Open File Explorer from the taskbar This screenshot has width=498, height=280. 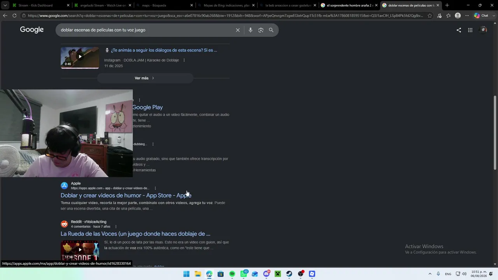(198, 274)
